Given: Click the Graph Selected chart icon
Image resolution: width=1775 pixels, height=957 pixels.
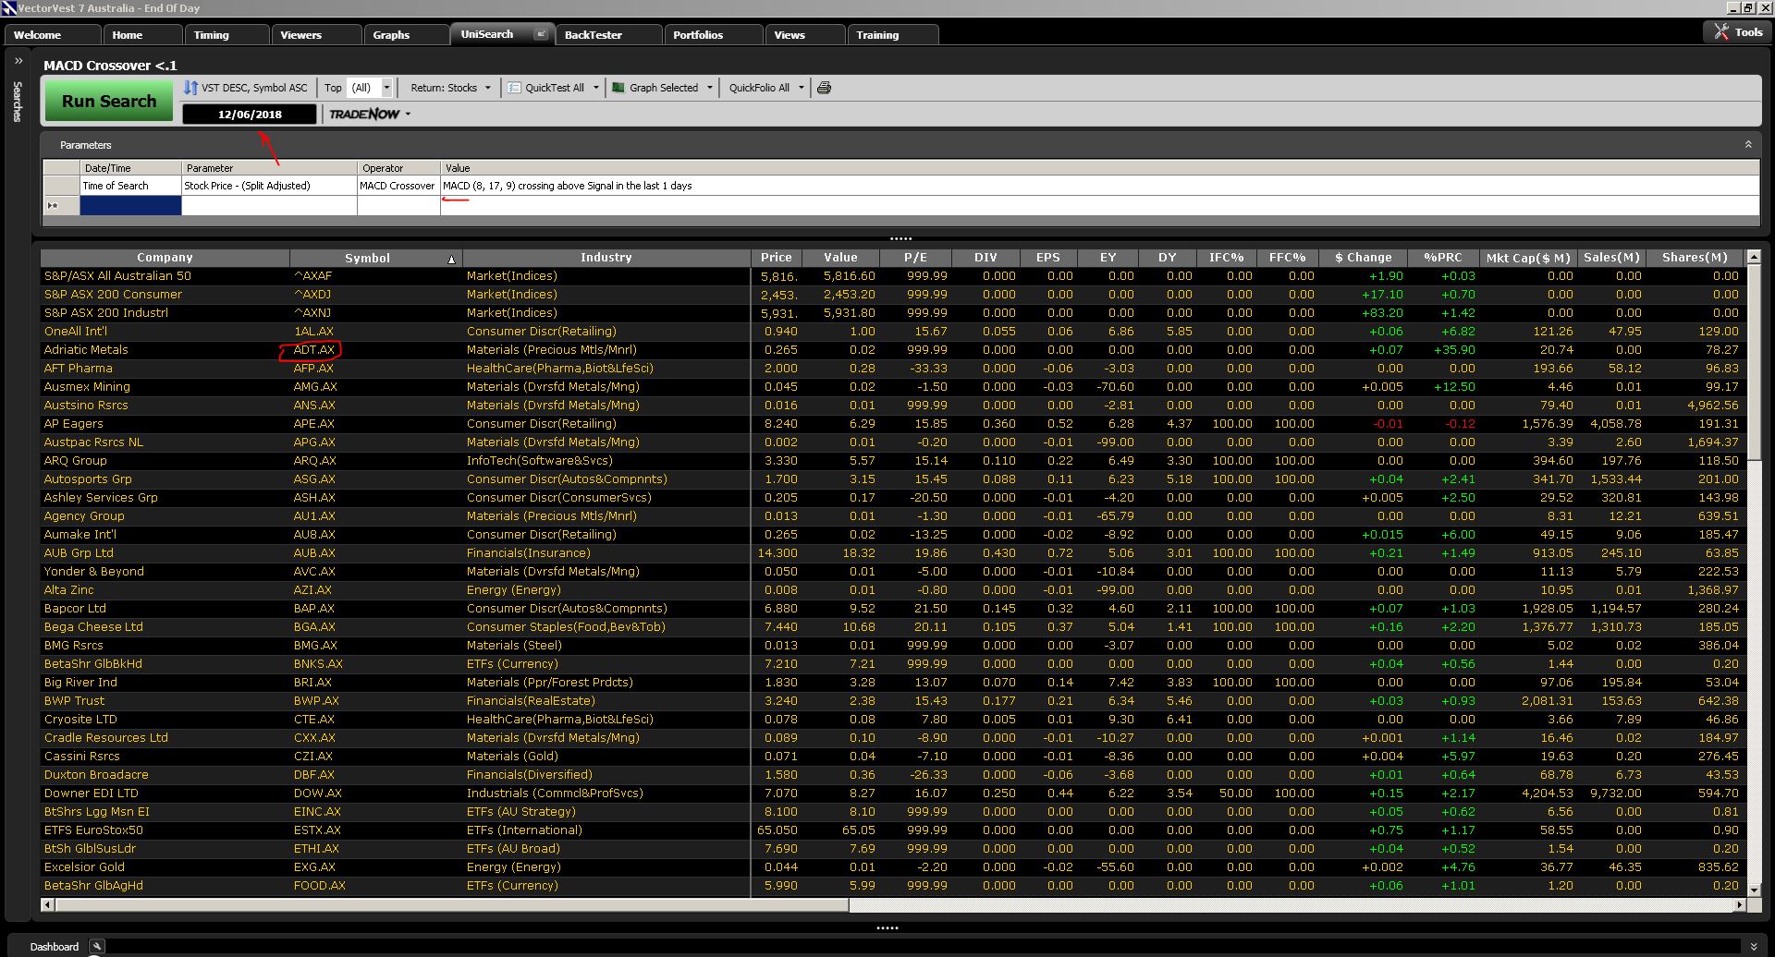Looking at the screenshot, I should click(x=618, y=88).
